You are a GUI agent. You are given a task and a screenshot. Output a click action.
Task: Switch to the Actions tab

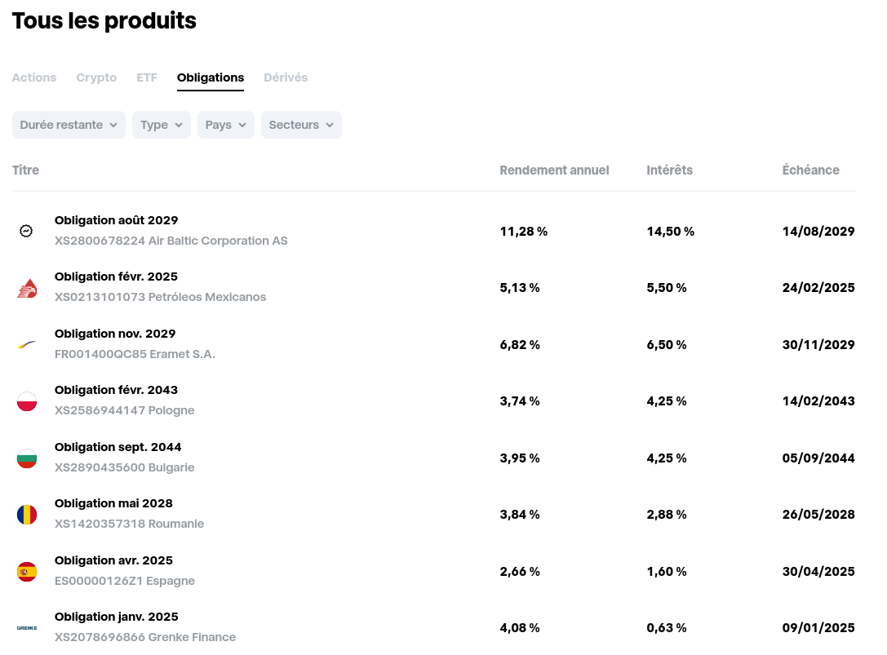click(33, 77)
